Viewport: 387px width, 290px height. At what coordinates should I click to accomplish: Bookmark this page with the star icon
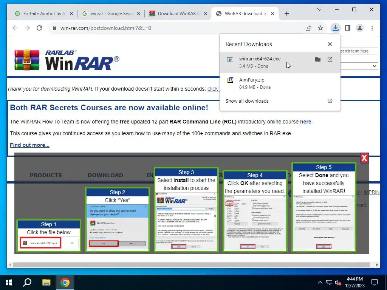pos(320,28)
